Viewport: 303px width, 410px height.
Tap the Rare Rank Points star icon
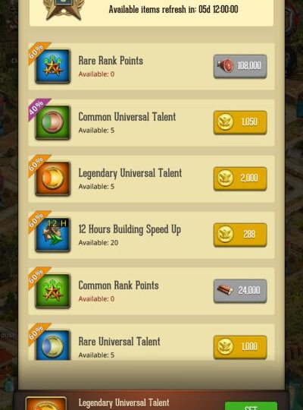[53, 66]
